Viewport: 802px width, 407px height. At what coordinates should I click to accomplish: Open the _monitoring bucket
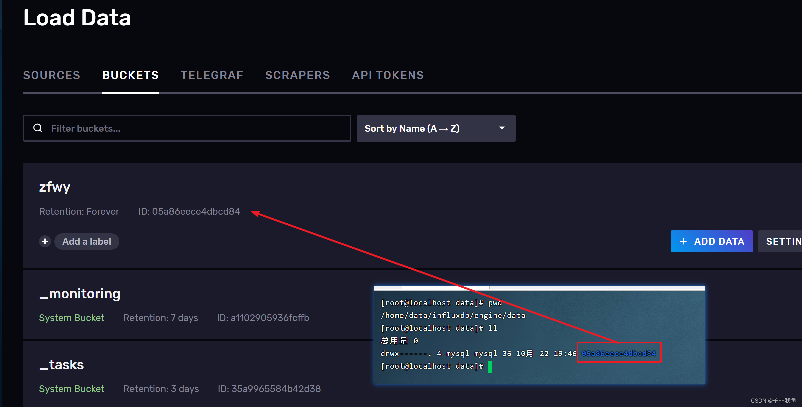pyautogui.click(x=80, y=294)
